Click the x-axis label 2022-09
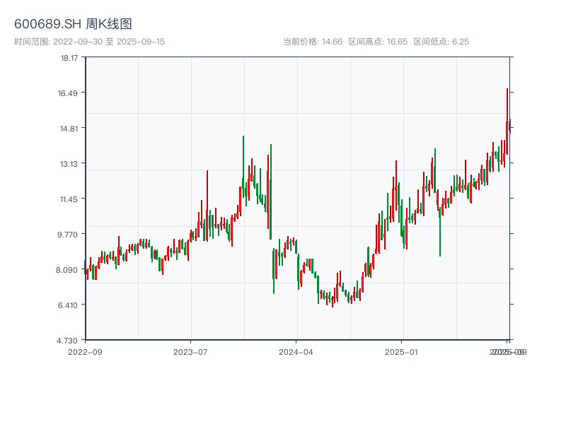 85,352
